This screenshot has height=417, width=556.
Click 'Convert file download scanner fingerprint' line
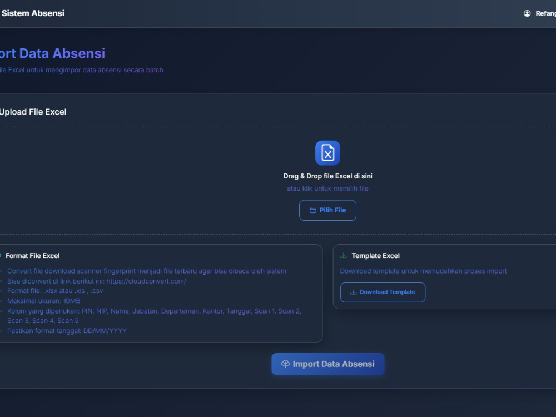point(147,271)
